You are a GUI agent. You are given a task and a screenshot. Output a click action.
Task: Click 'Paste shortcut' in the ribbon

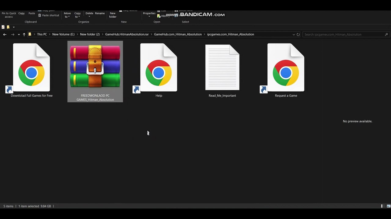pos(49,15)
